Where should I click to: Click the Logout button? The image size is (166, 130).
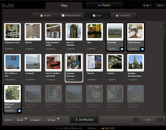pos(160,5)
